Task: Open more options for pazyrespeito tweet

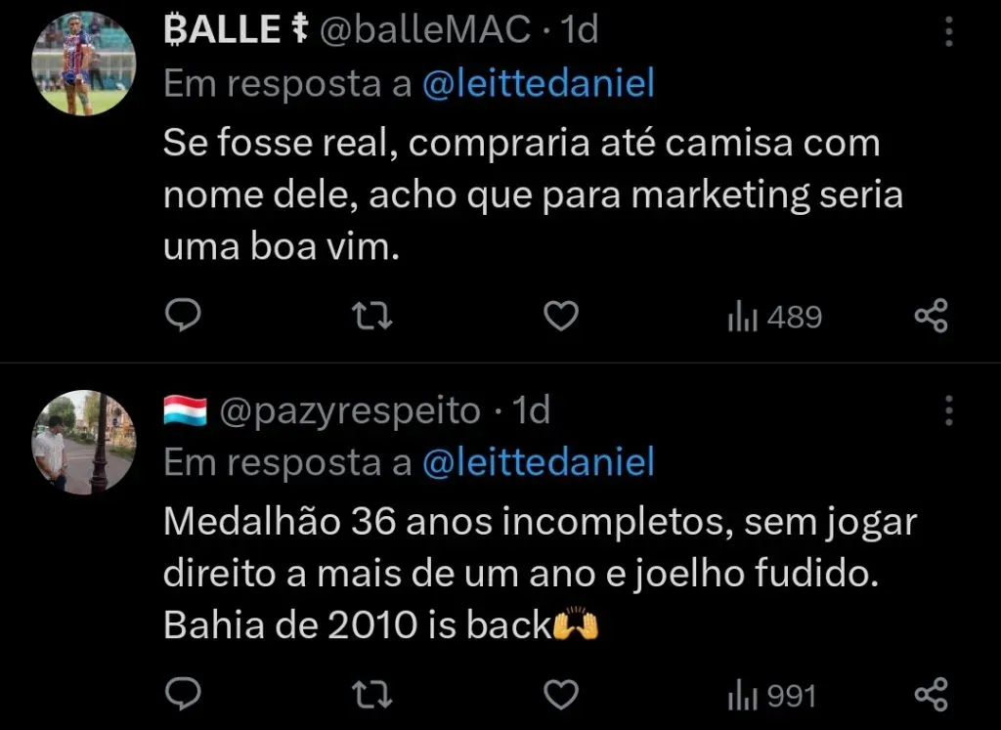Action: click(x=948, y=410)
